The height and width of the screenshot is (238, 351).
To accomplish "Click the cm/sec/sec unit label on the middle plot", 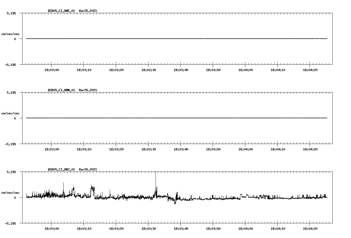I will pyautogui.click(x=11, y=113).
